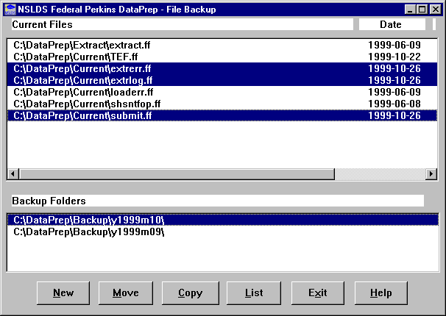
Task: Select file C:\DataPrep\Current\shsntfop.ff
Action: 222,104
